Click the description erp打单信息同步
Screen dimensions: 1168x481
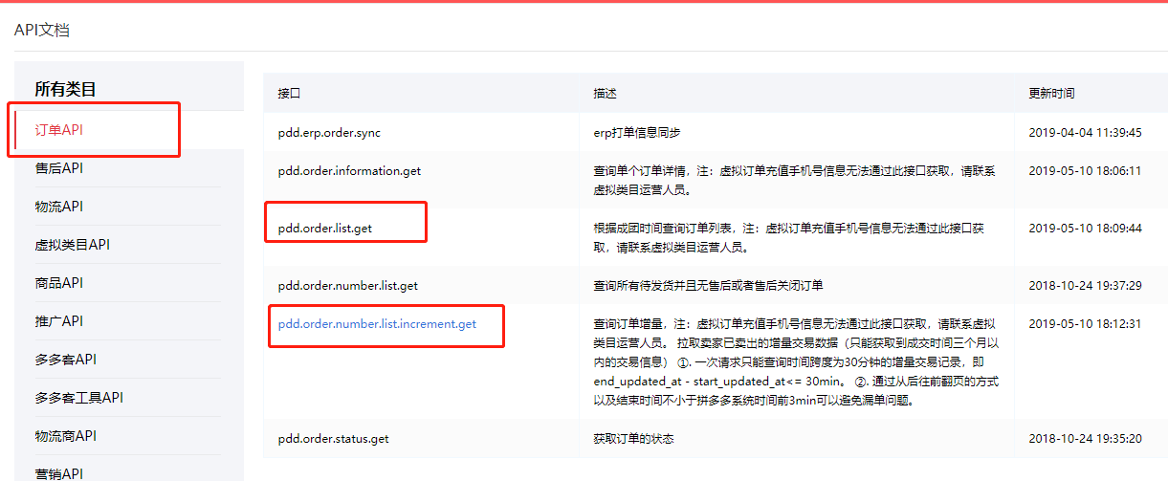click(x=637, y=133)
